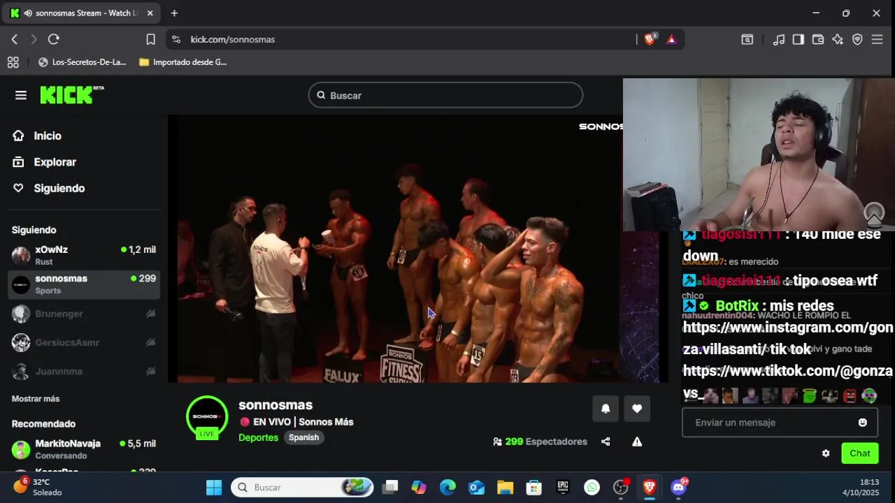
Task: Reload the page
Action: tap(54, 39)
